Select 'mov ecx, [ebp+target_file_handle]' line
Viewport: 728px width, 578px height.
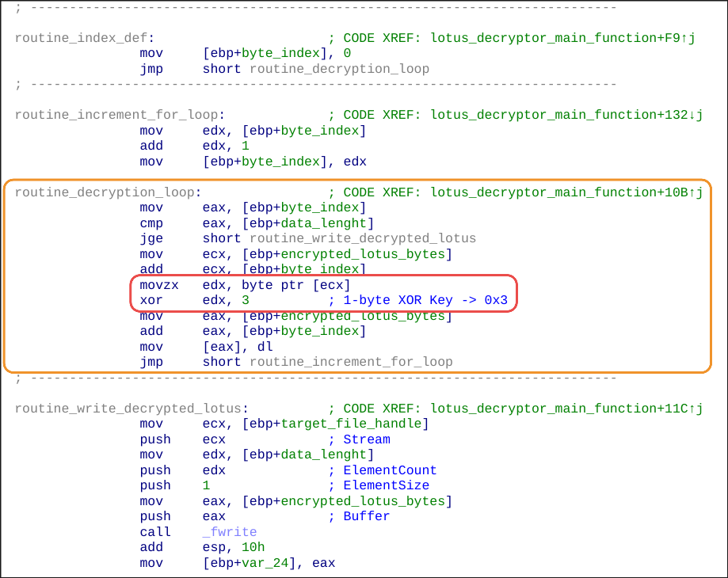pyautogui.click(x=284, y=424)
